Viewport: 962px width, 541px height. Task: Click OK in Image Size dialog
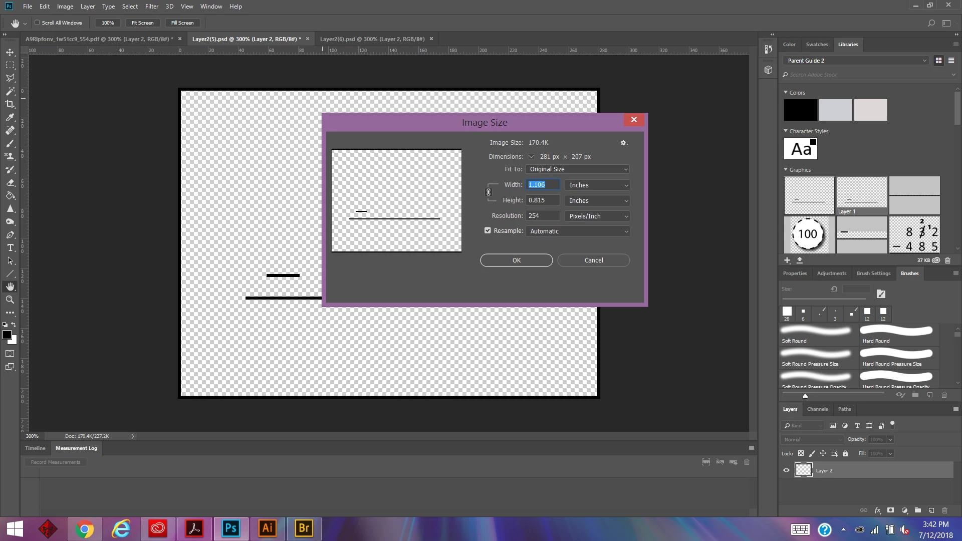(x=516, y=260)
